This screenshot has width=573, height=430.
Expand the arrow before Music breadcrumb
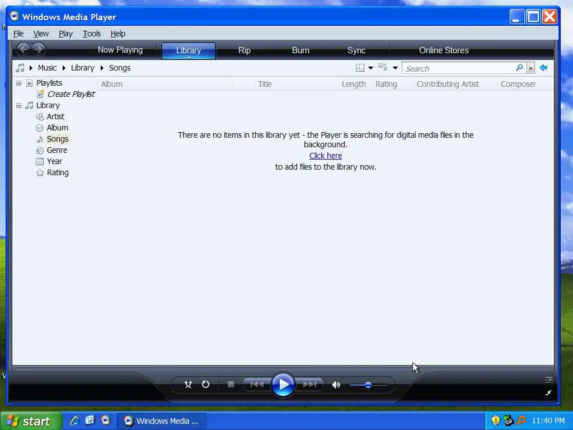(31, 68)
